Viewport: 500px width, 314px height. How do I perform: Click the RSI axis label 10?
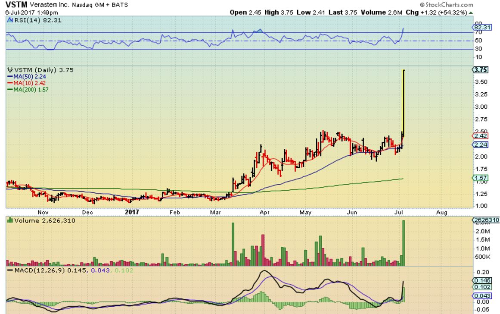coord(478,57)
